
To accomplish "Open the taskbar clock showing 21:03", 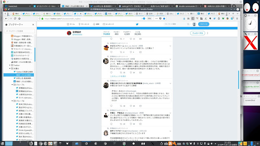I will tap(227, 144).
